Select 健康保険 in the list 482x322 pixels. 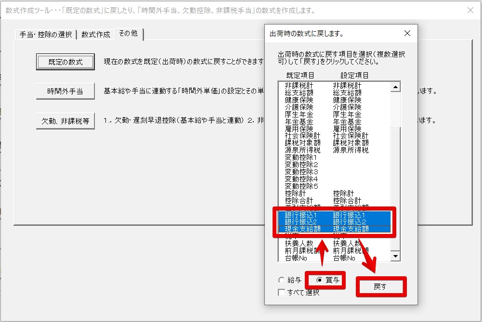click(327, 100)
